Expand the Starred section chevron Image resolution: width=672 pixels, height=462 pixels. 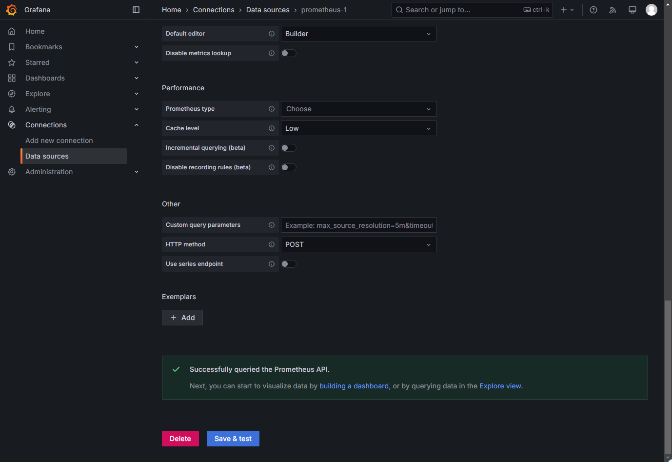coord(137,62)
